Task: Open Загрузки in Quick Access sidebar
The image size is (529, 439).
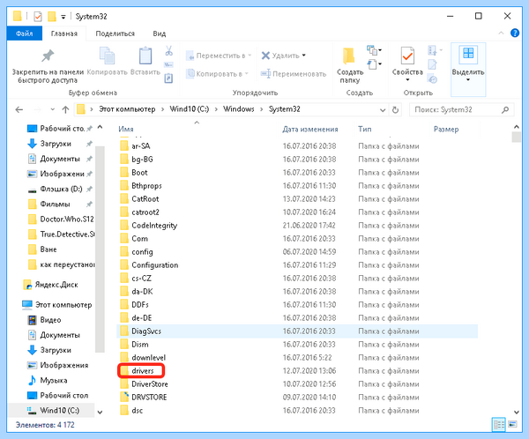Action: [x=56, y=144]
